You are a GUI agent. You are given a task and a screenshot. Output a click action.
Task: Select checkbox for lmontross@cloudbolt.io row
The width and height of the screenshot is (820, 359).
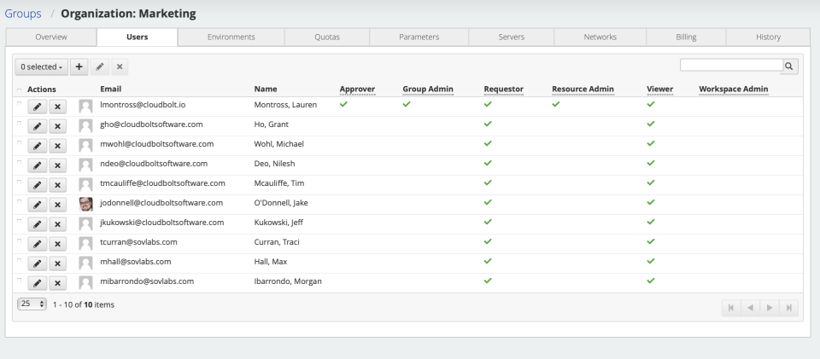point(20,103)
